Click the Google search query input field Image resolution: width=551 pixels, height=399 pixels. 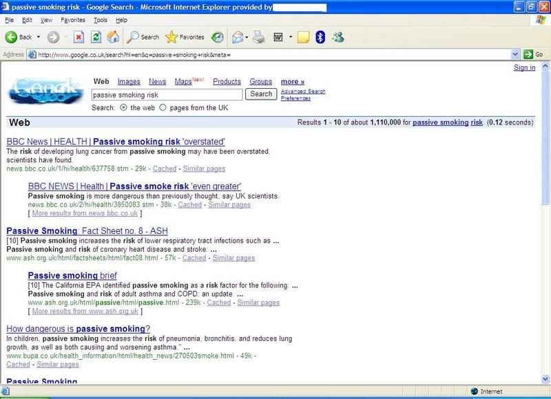click(167, 95)
